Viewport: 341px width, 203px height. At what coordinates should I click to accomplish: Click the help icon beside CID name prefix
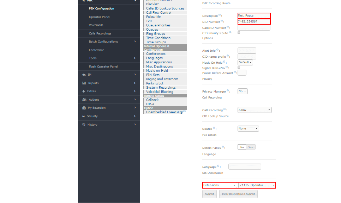[x=227, y=56]
